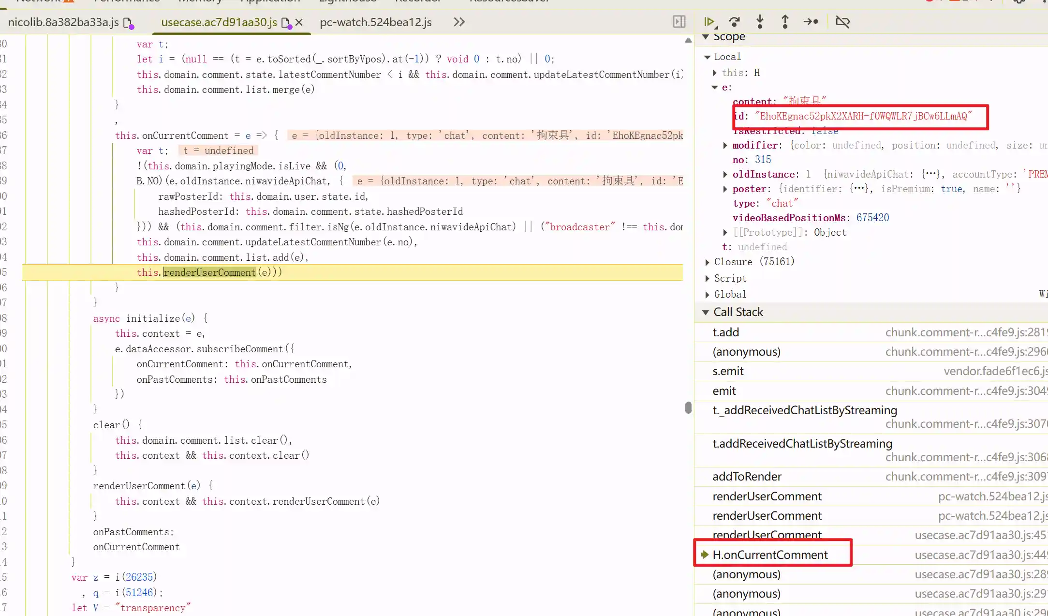1048x616 pixels.
Task: Step over next function call
Action: click(x=735, y=22)
